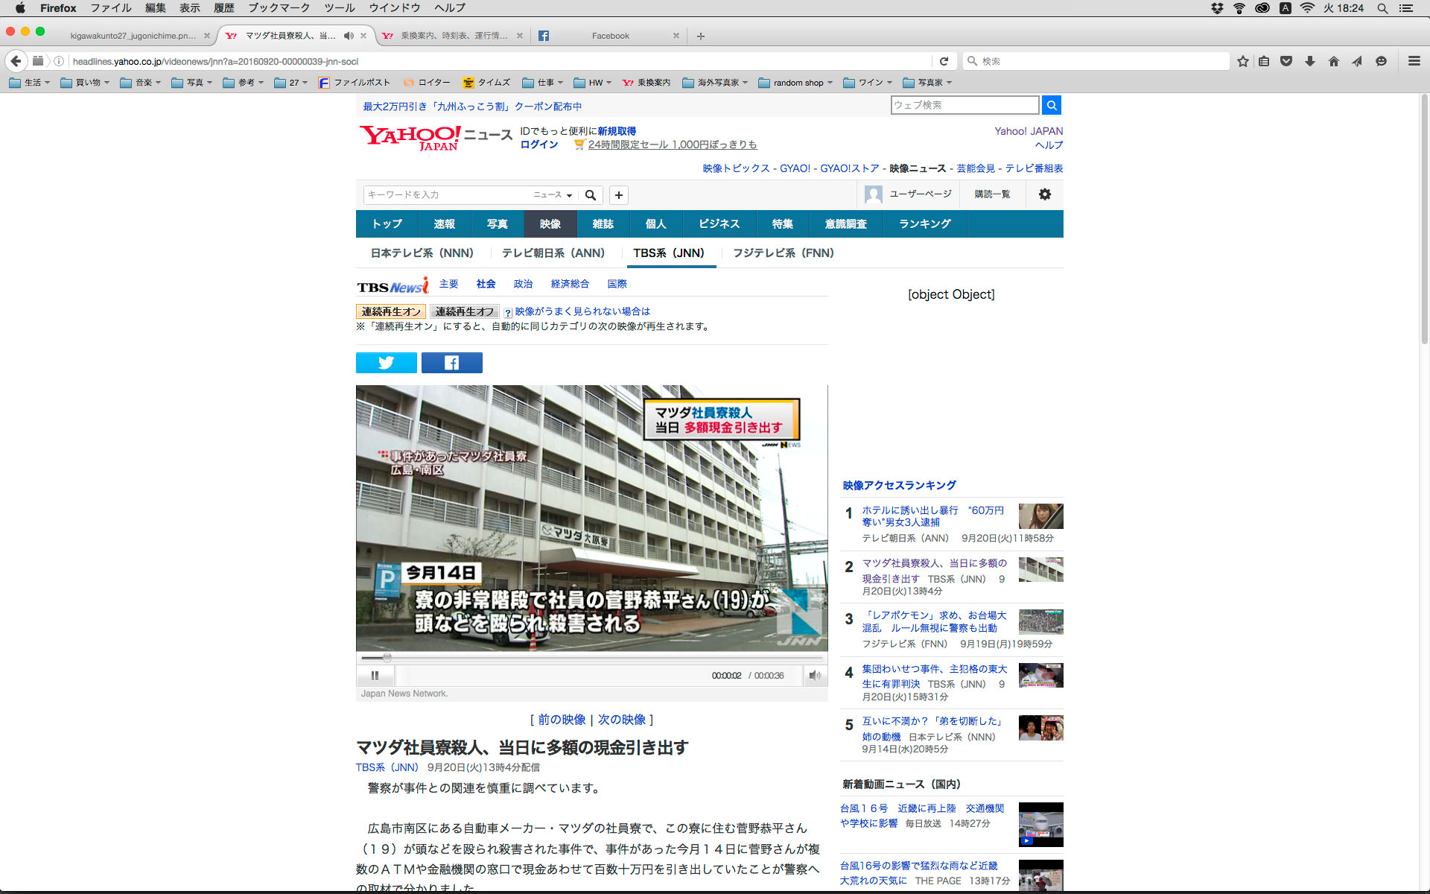The width and height of the screenshot is (1430, 894).
Task: Bookmark page with star icon
Action: (1242, 61)
